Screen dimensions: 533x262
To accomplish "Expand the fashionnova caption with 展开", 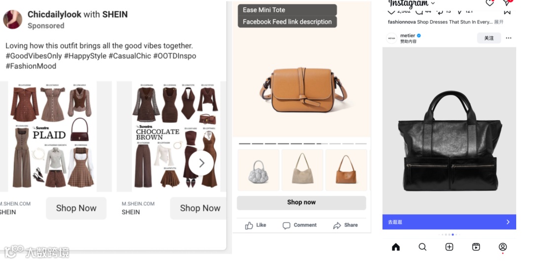I will (x=498, y=22).
